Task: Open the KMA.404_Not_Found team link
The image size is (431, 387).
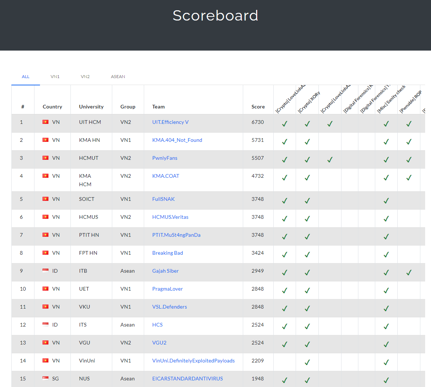Action: click(x=177, y=140)
